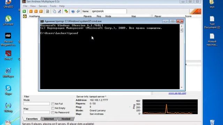This screenshot has width=223, height=125.
Task: Open Новый текстов... desktop file
Action: pos(212,40)
